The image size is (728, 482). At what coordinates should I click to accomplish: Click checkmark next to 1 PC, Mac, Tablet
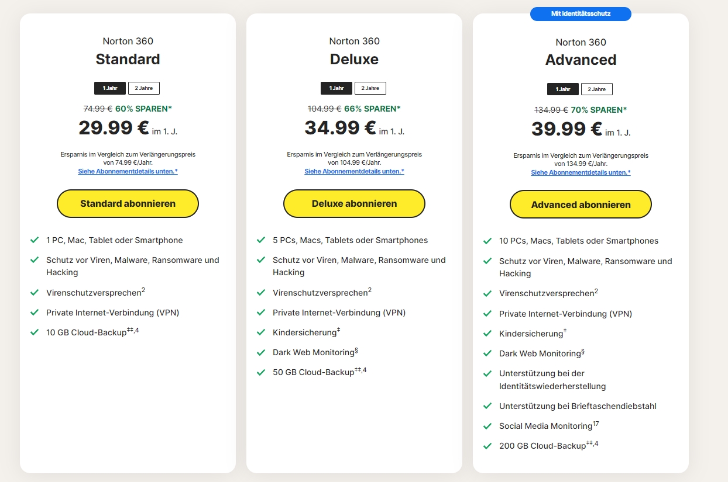35,240
